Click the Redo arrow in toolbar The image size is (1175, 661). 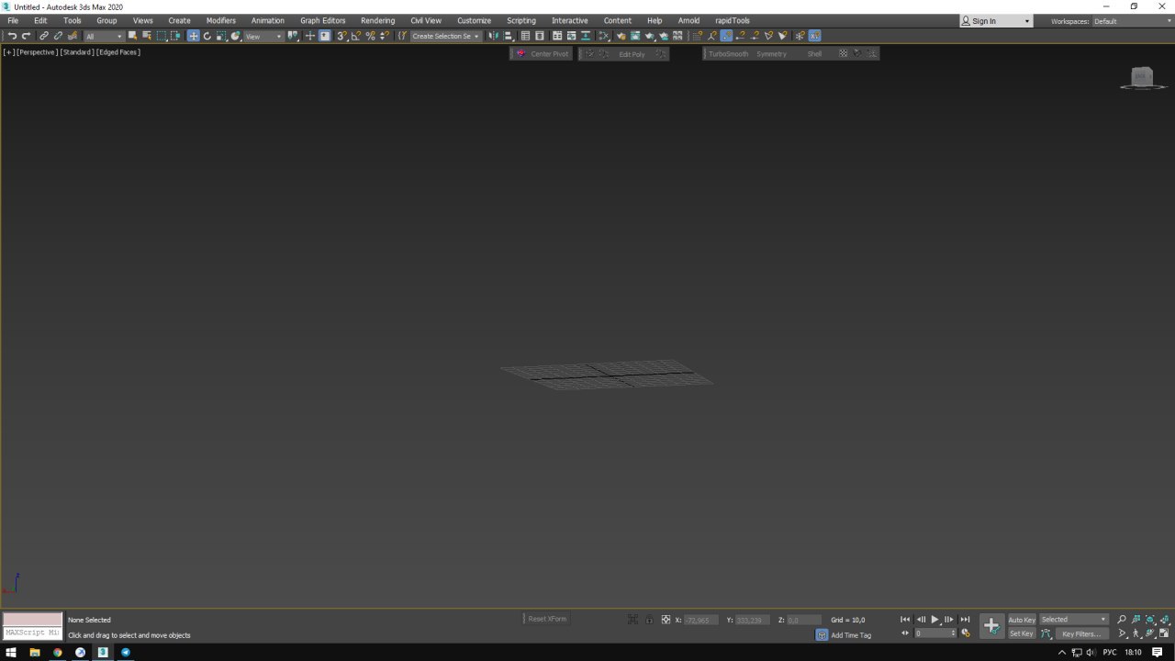26,36
